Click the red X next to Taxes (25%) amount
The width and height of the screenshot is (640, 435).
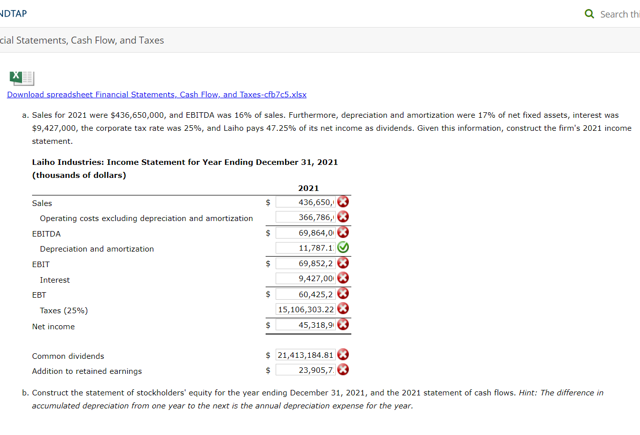343,309
